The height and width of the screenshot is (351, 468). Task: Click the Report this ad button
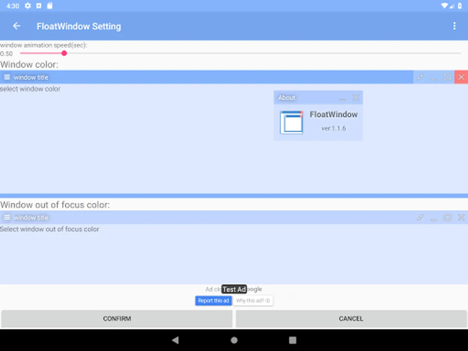pos(213,301)
